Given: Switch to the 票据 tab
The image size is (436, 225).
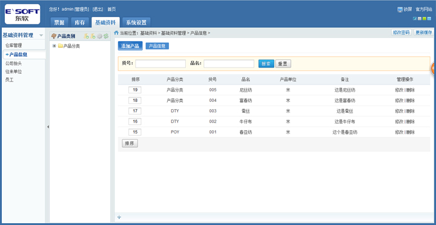Looking at the screenshot, I should [59, 22].
